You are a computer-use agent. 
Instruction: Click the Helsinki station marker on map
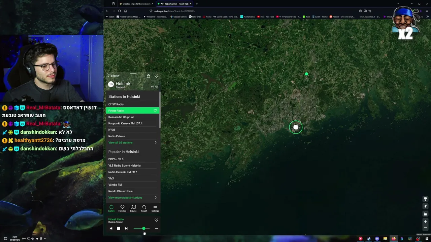click(x=296, y=127)
